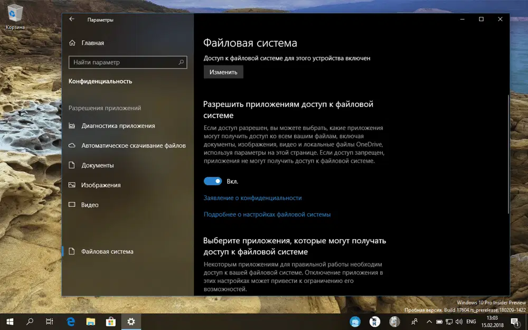Click the Файловая система page title
The width and height of the screenshot is (528, 330).
pos(250,43)
